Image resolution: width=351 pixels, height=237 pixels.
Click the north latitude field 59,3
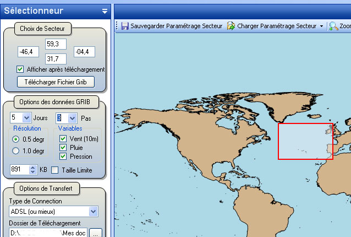tap(56, 44)
